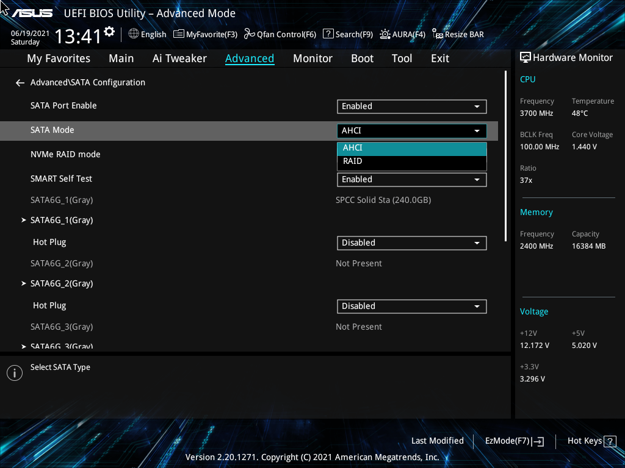
Task: Open AURA lighting settings
Action: click(x=402, y=34)
